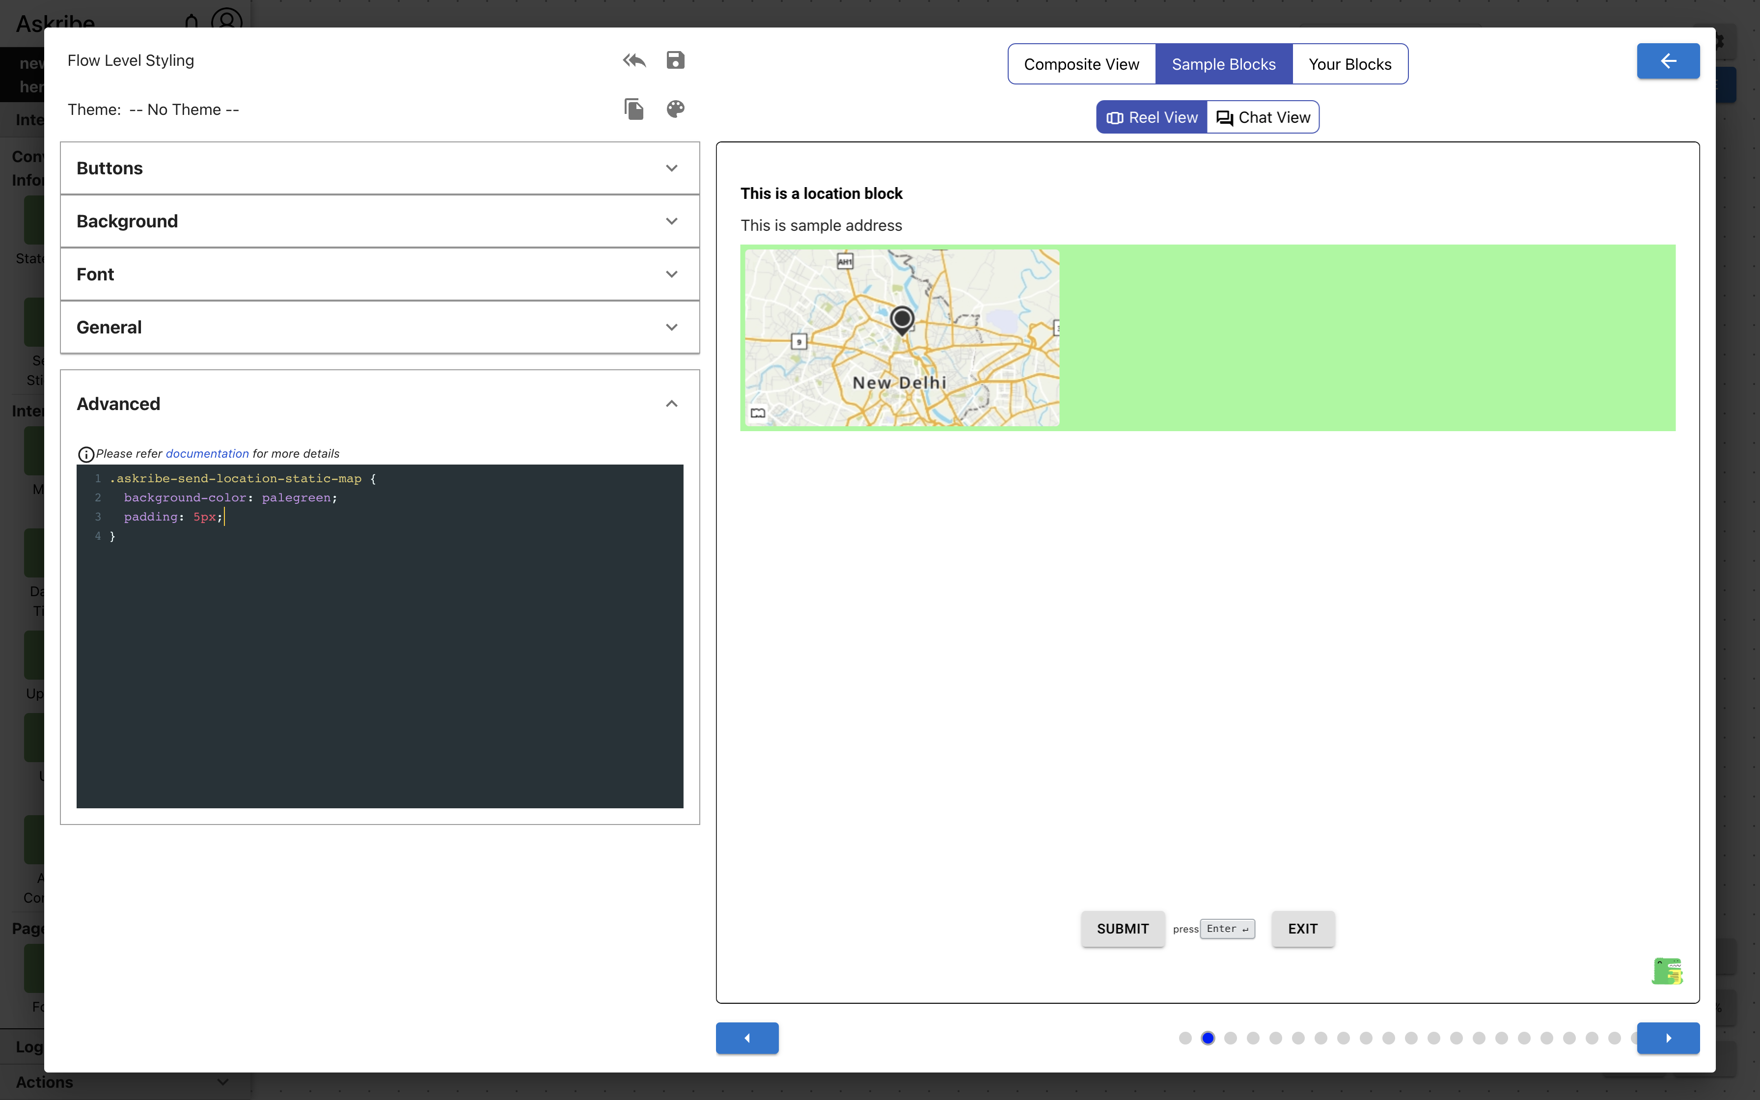Click the revert reply-all arrow icon
This screenshot has width=1760, height=1100.
click(633, 60)
